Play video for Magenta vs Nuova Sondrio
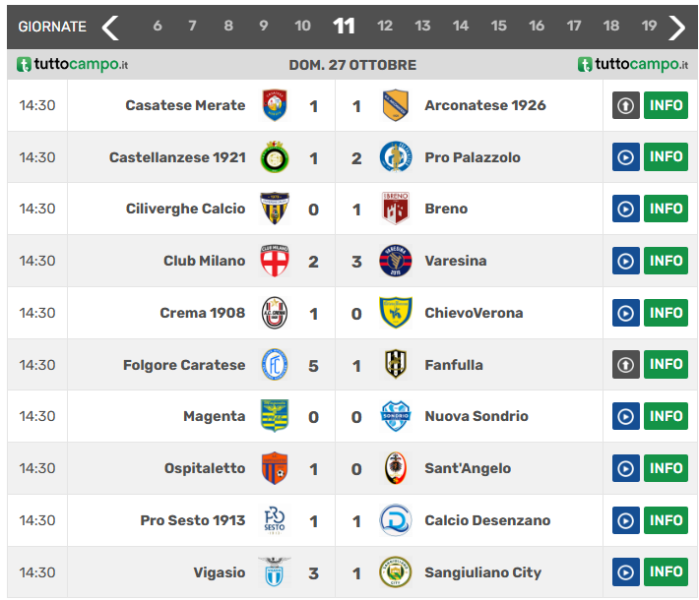699x600 pixels. pos(626,416)
